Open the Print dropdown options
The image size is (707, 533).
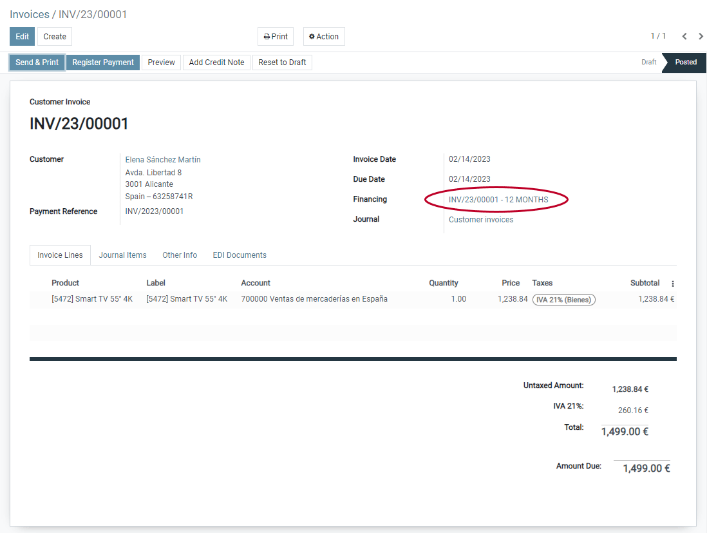[x=275, y=36]
